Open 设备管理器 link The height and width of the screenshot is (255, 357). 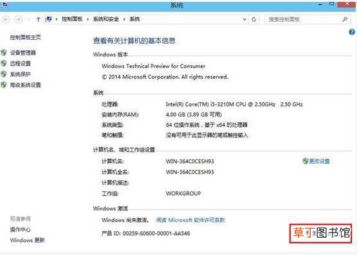(23, 53)
